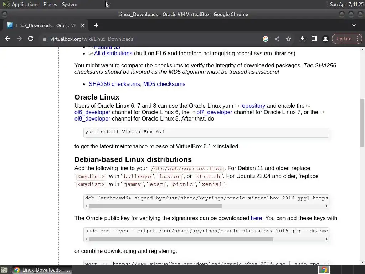This screenshot has height=274, width=365.
Task: Click the site security lock icon
Action: pos(45,39)
